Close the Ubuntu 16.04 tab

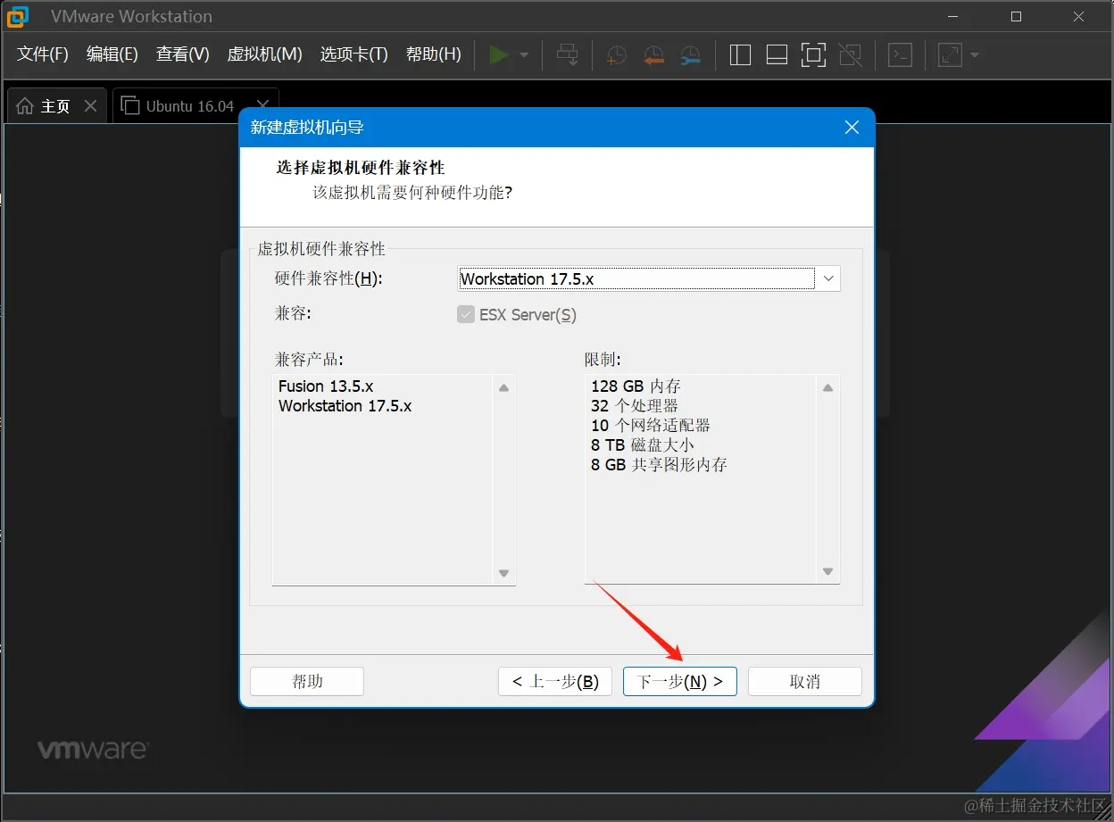click(262, 105)
